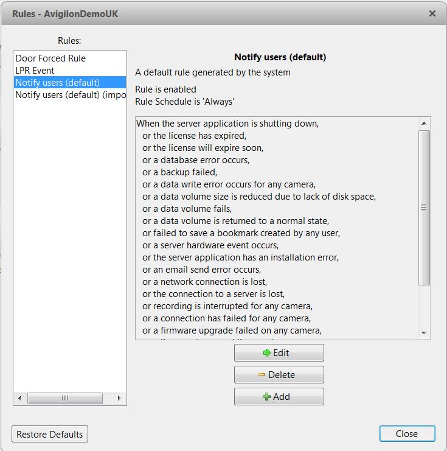Click the yellow minus icon on Delete button
The image size is (447, 451).
click(262, 374)
